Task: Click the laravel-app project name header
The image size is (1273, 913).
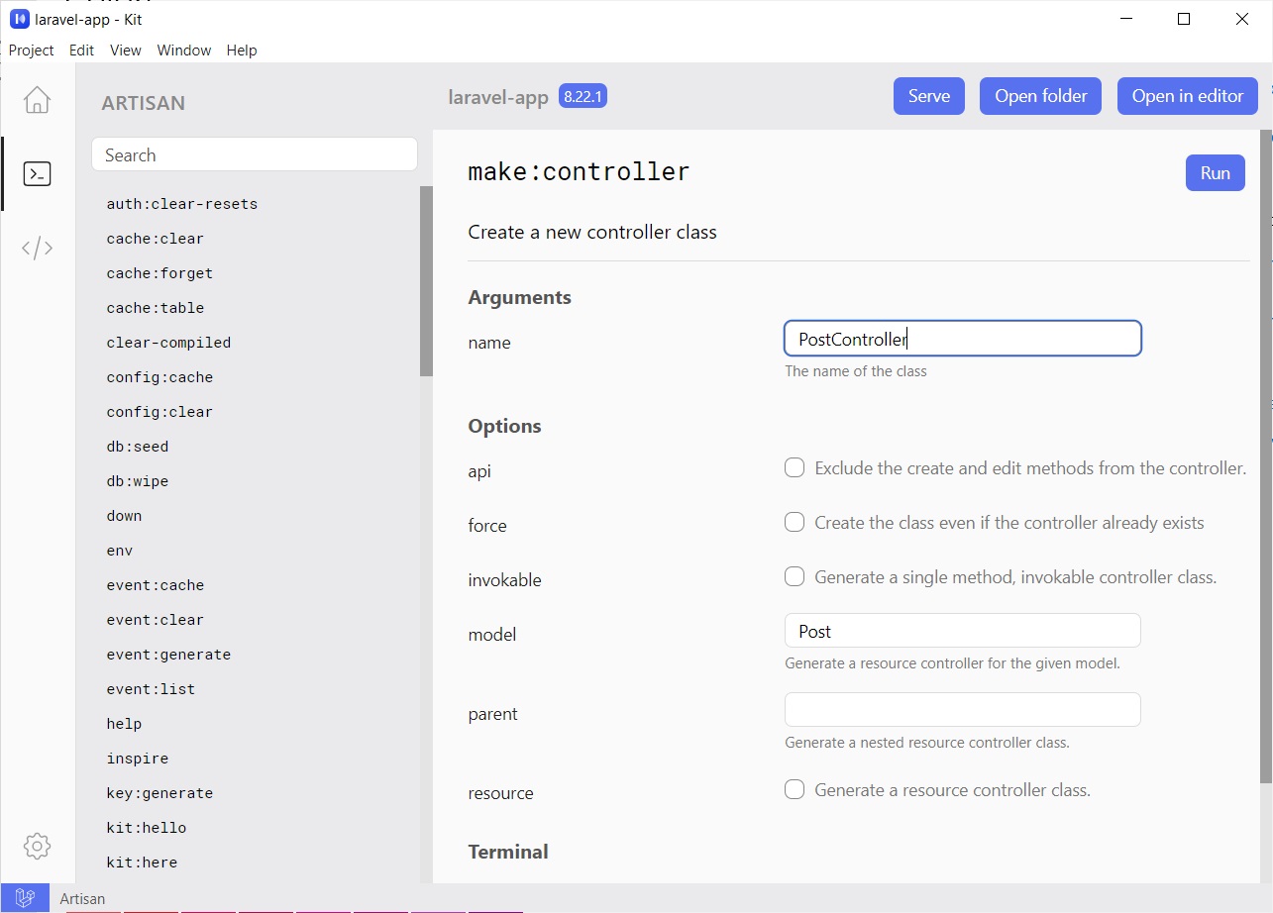Action: (498, 97)
